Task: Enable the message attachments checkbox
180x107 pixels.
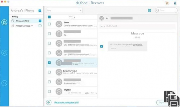Action: tap(40, 26)
